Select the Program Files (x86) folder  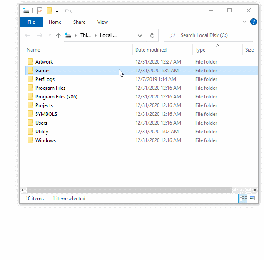[x=56, y=97]
